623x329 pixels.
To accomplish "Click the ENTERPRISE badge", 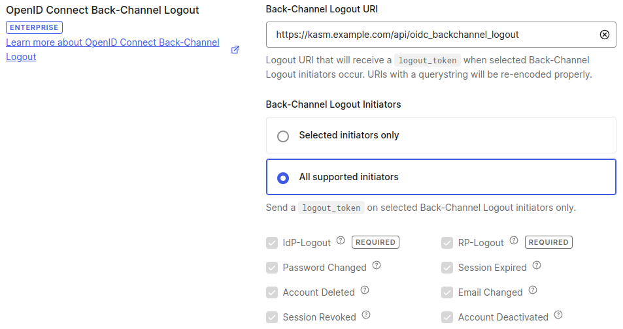I will click(x=34, y=27).
